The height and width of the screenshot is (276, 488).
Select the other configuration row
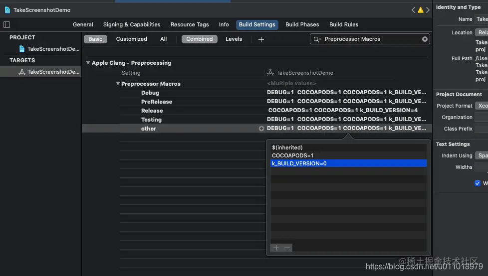coord(257,129)
